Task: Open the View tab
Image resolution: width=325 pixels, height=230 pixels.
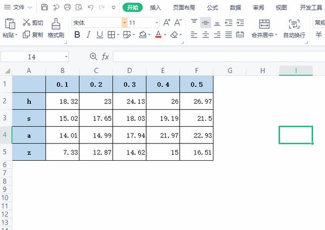Action: coord(281,8)
